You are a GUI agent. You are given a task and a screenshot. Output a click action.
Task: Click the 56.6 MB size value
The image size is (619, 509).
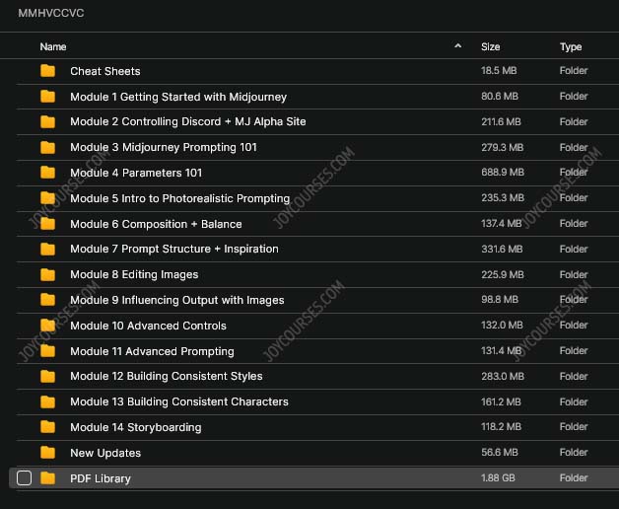point(500,453)
